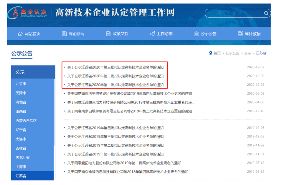Click the location pin icon in breadcrumb
This screenshot has height=185, width=289.
(x=210, y=53)
